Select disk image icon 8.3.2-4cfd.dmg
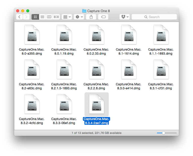 32,104
